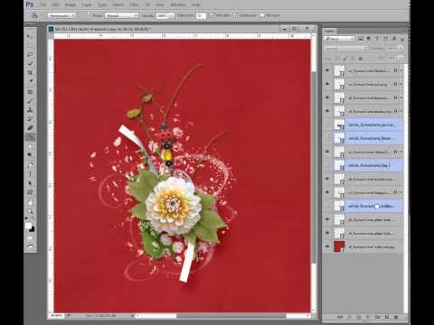Select the Eraser tool
434x325 pixels.
point(30,128)
